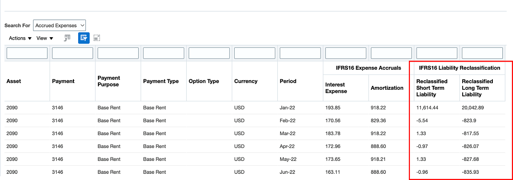Click the Reclassified Short Term Liability header
The height and width of the screenshot is (180, 513).
click(x=431, y=88)
